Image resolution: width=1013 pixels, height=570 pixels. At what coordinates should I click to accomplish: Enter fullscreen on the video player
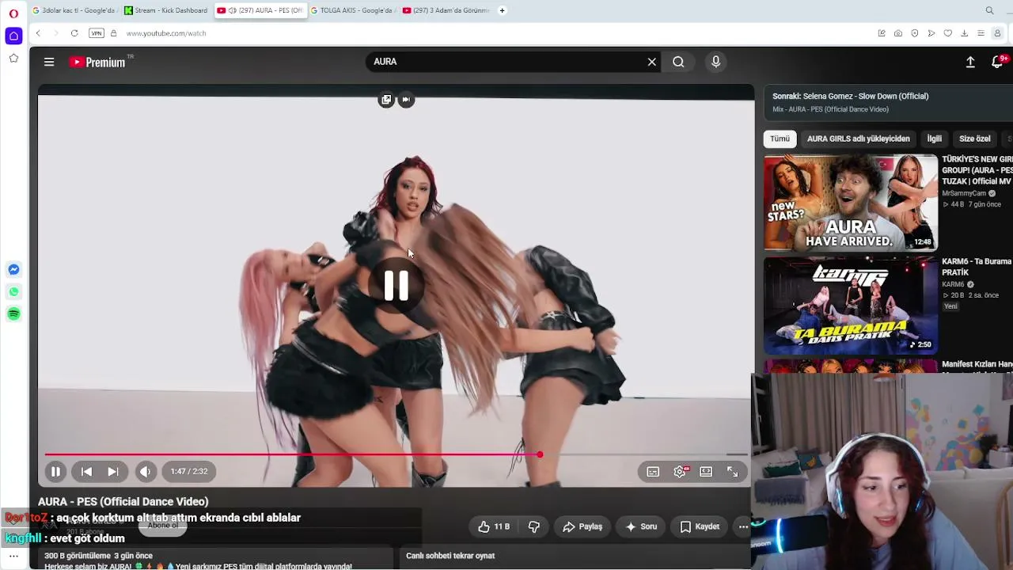732,472
